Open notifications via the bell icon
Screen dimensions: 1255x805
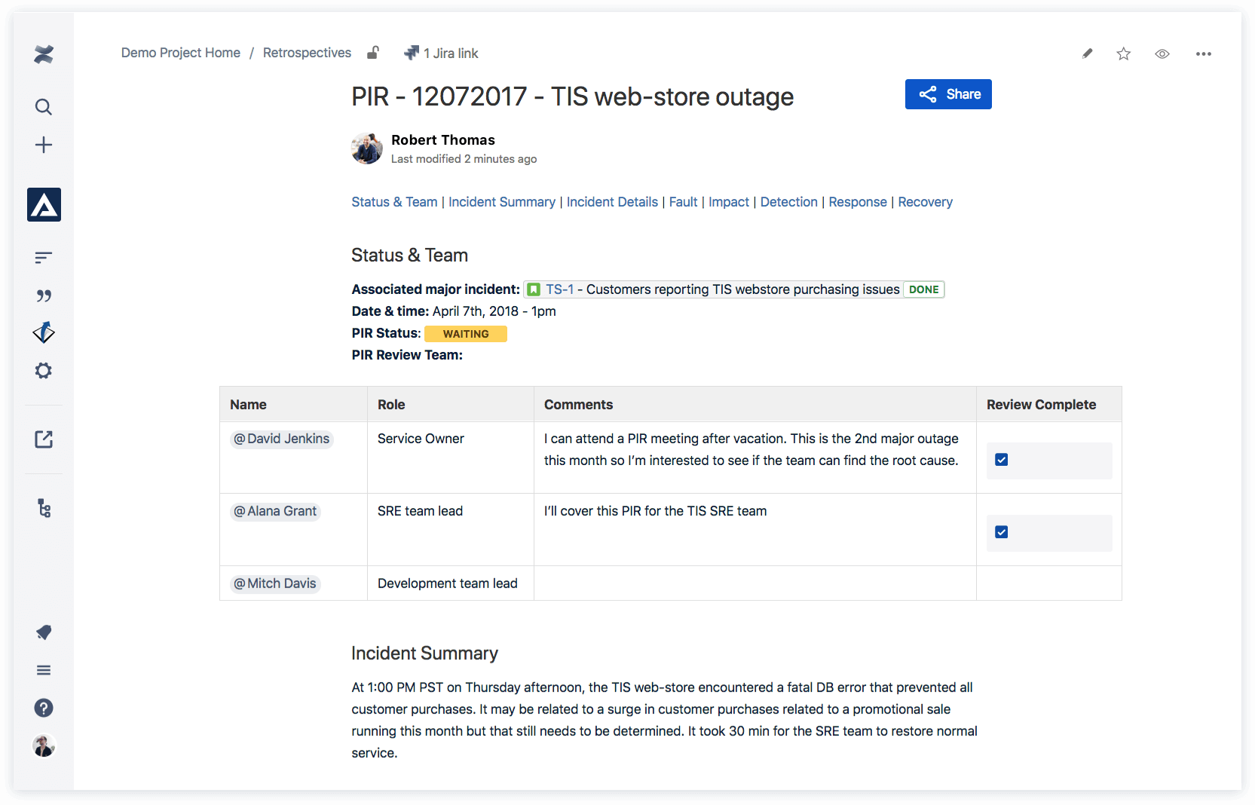point(44,632)
